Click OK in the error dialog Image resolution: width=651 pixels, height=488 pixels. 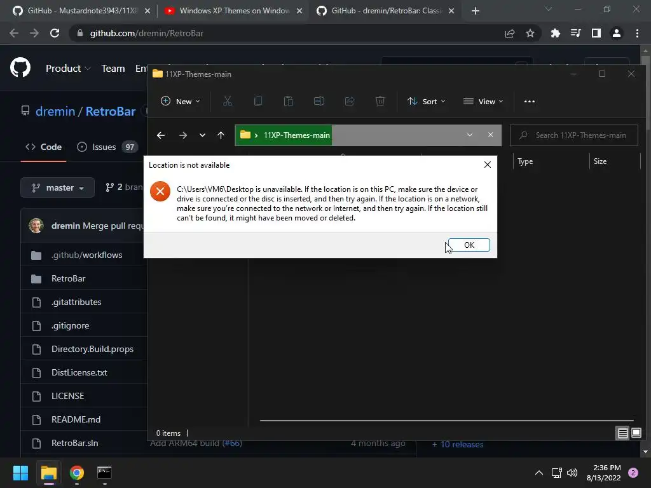point(469,245)
